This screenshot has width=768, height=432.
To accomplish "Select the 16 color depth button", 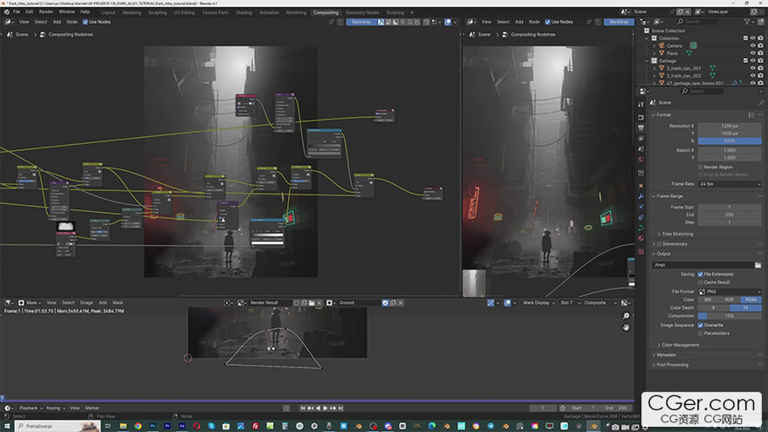I will (x=745, y=307).
